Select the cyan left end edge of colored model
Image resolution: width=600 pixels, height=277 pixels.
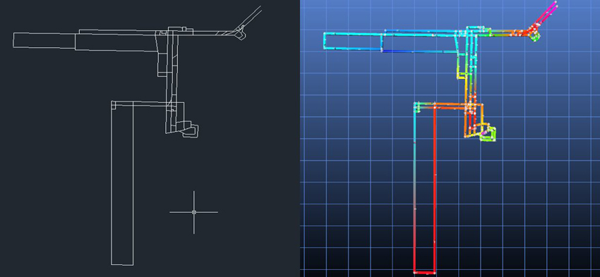click(325, 41)
